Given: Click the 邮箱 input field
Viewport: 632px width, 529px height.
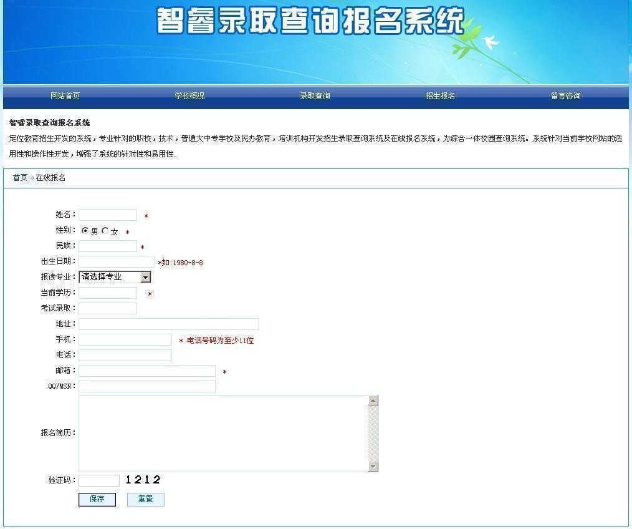Looking at the screenshot, I should (x=147, y=371).
